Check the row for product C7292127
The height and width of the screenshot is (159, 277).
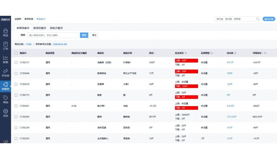(x=16, y=63)
